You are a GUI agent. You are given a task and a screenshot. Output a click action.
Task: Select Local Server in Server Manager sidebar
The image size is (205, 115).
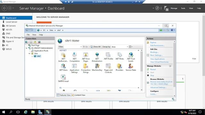12,22
